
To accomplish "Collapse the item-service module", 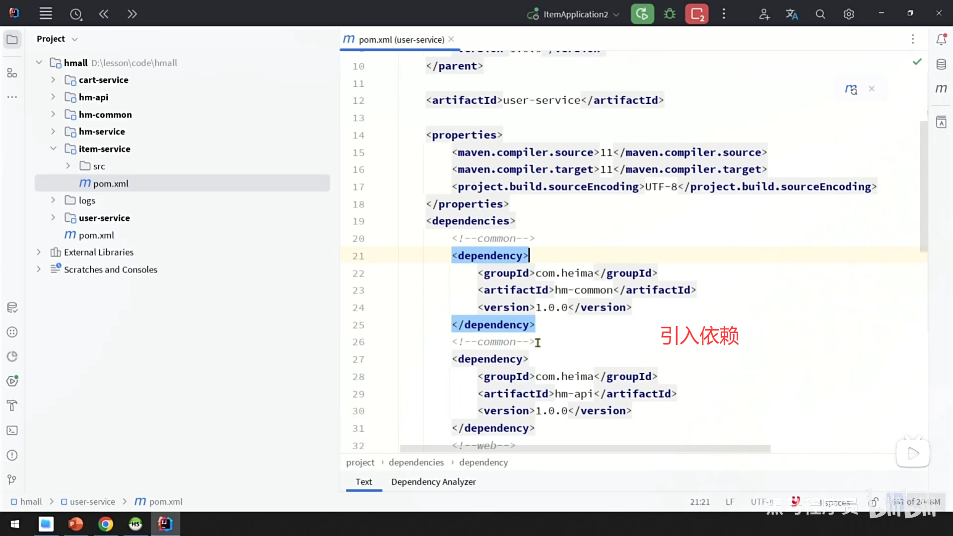I will 53,149.
